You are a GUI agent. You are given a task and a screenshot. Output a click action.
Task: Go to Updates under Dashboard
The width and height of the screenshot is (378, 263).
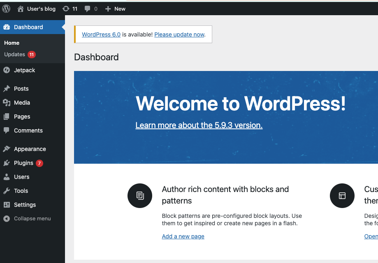click(15, 54)
